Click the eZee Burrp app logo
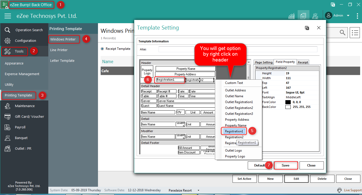 (x=4, y=5)
